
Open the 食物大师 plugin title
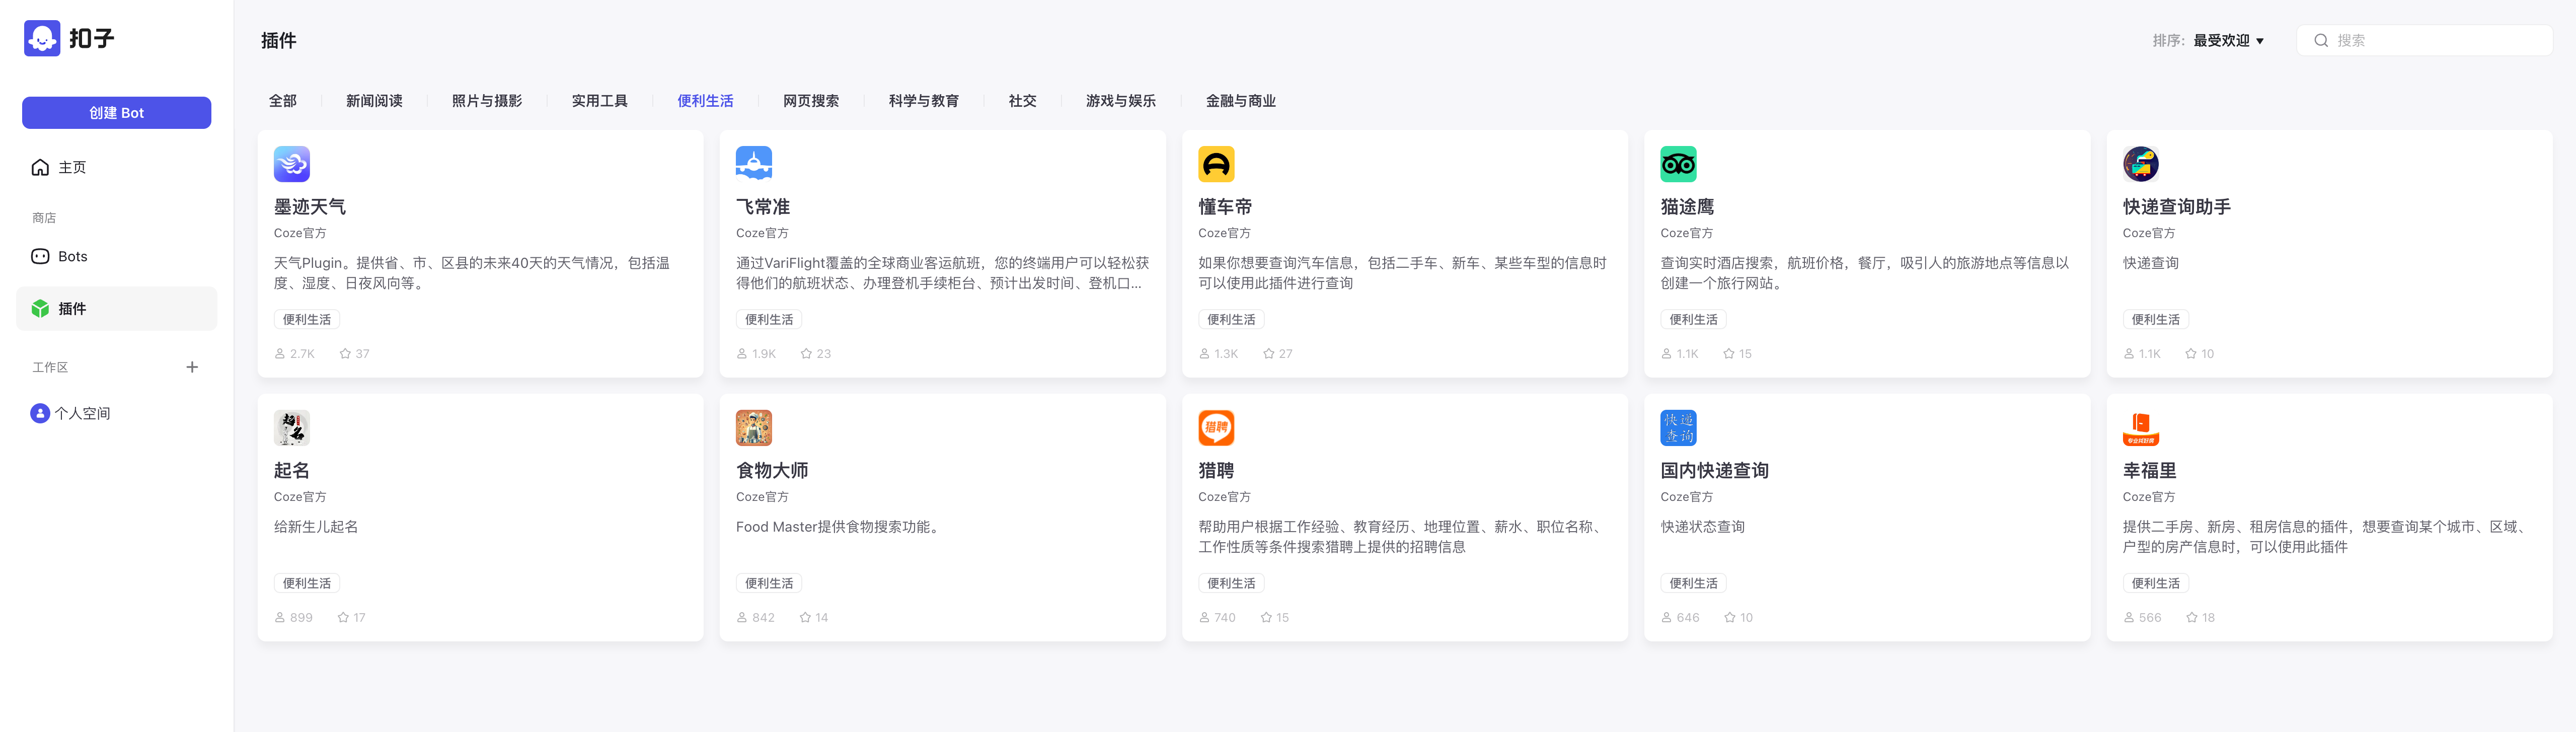[x=772, y=471]
